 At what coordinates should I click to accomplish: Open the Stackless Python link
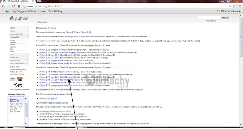point(46,119)
